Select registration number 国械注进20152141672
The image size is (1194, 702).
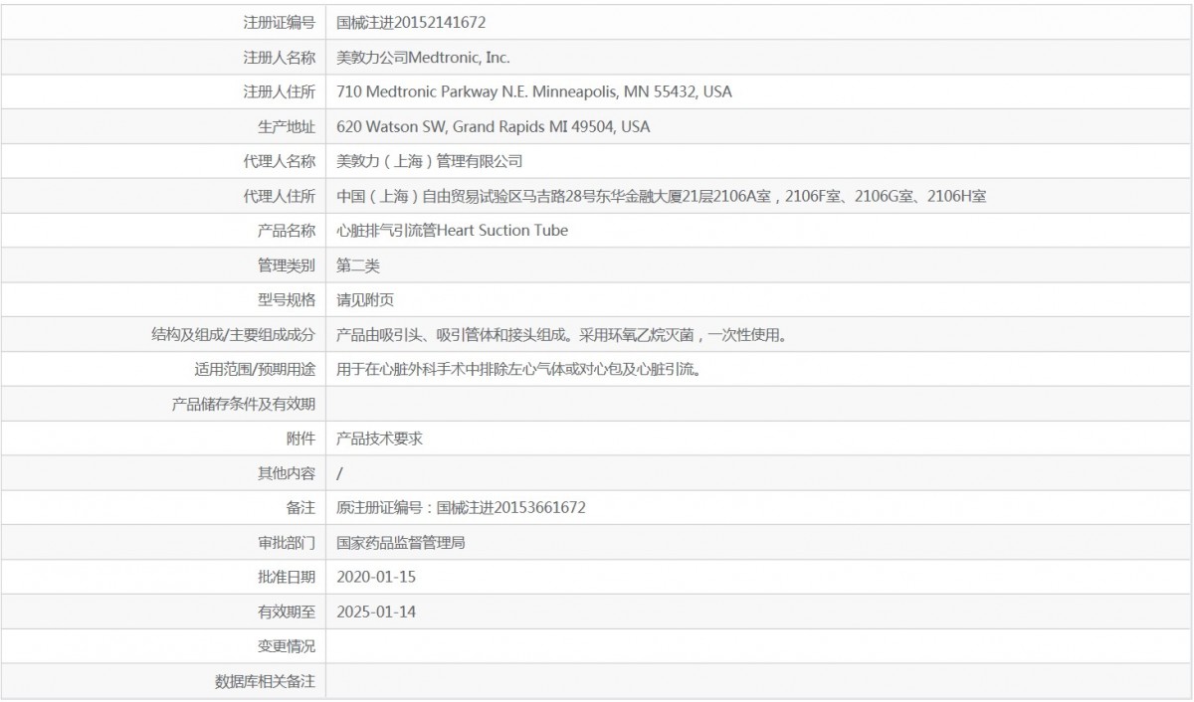(x=412, y=22)
